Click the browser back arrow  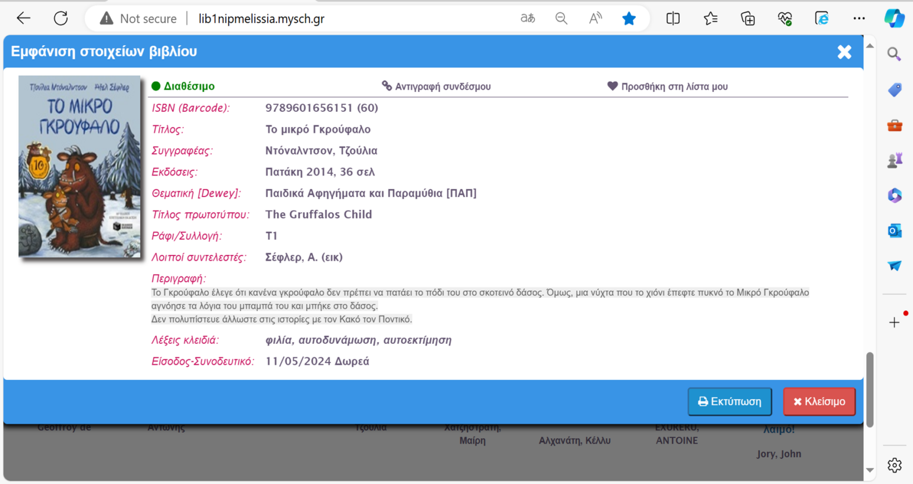(23, 18)
